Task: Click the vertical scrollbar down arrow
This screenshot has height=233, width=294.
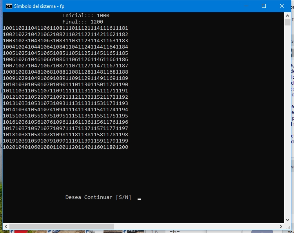Action: [287, 220]
